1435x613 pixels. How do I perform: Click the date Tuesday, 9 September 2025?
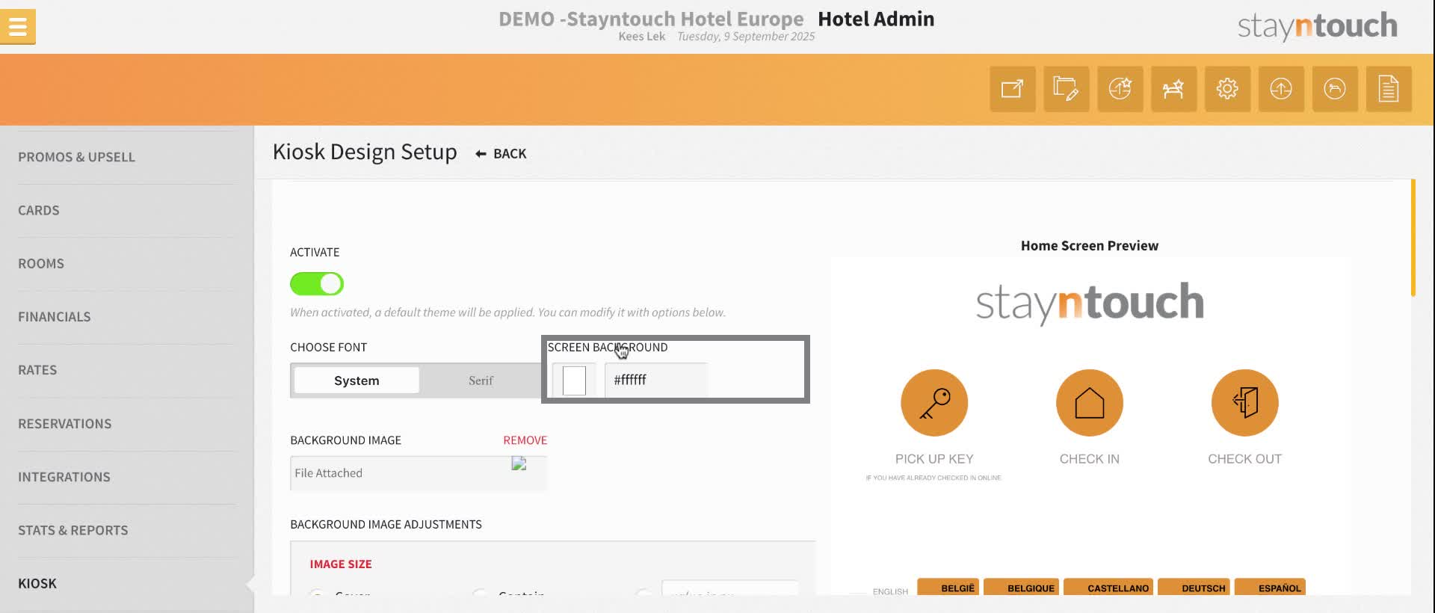746,37
